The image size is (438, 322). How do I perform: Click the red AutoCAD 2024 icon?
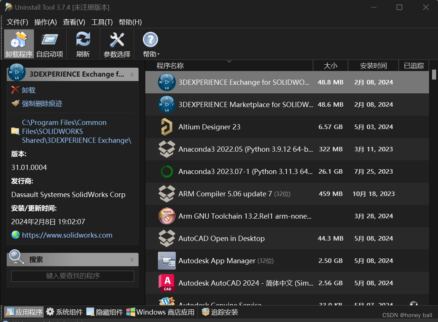coord(167,283)
